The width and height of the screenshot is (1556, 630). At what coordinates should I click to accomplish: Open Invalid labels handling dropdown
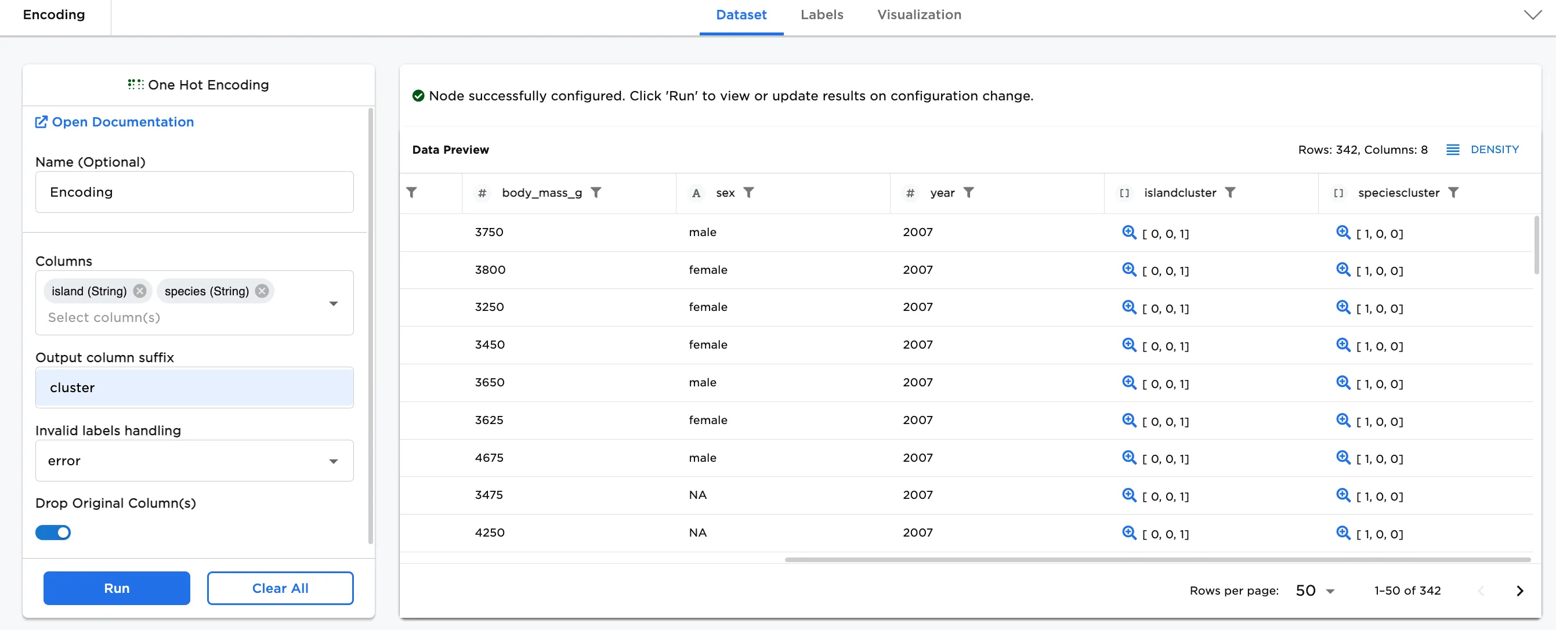tap(194, 461)
